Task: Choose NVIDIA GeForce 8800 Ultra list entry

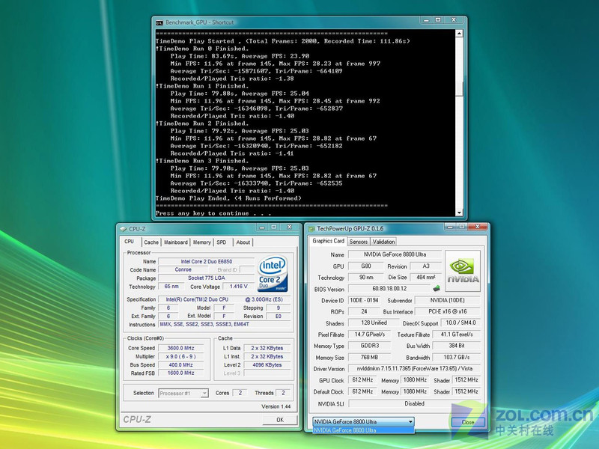Action: [363, 430]
